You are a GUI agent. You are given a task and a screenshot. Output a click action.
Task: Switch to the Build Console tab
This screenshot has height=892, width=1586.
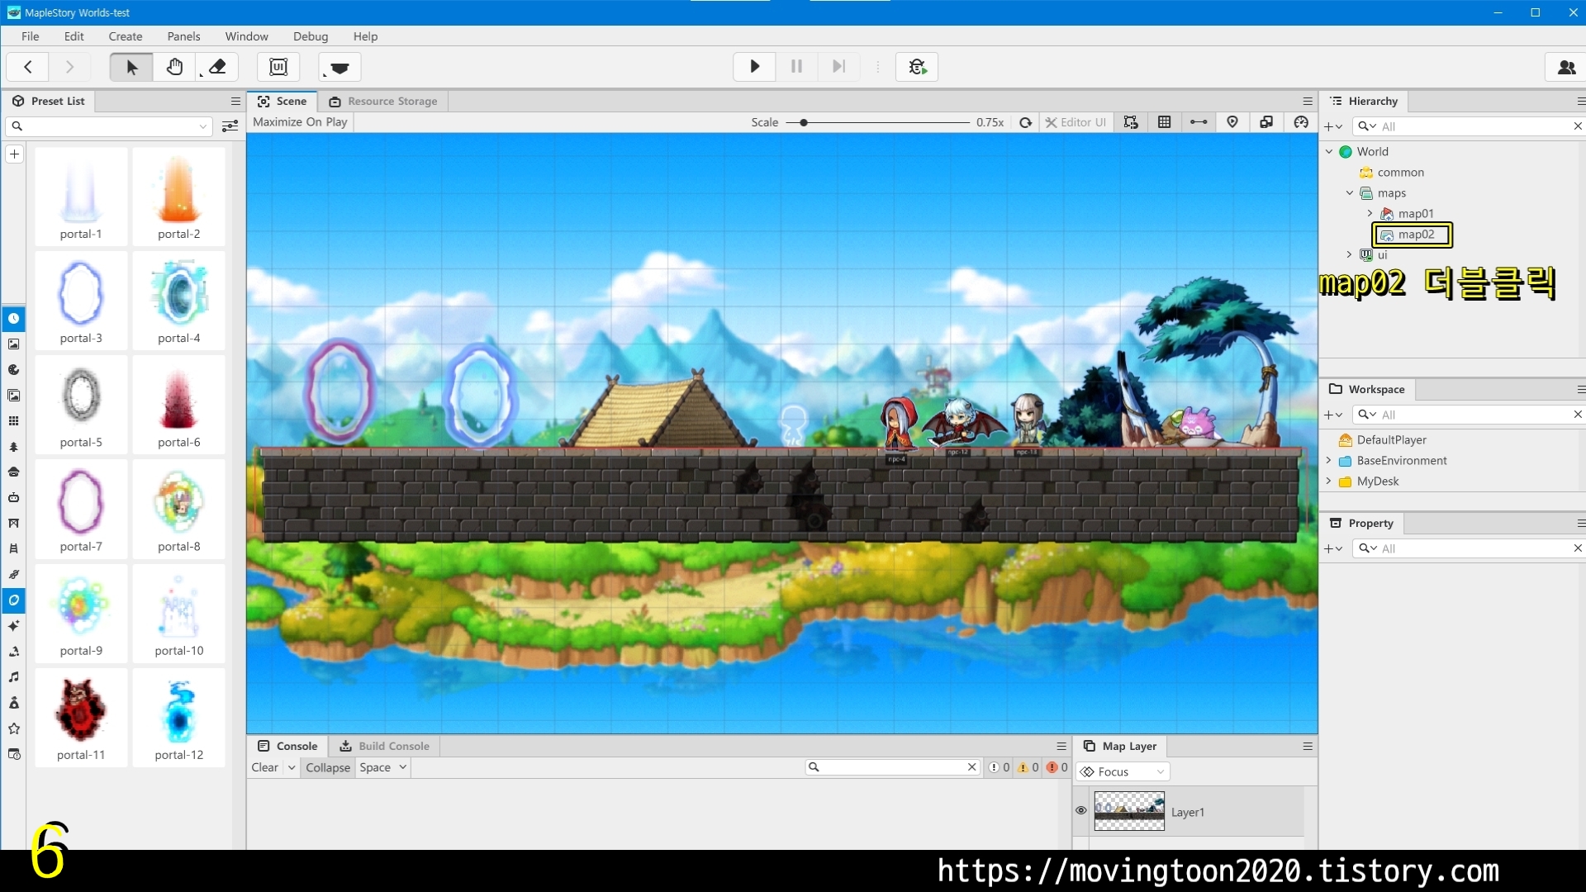(x=385, y=746)
